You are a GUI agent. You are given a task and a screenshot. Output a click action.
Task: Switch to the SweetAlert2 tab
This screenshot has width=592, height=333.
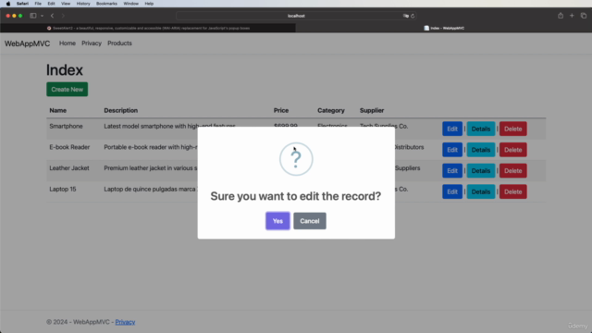[148, 28]
